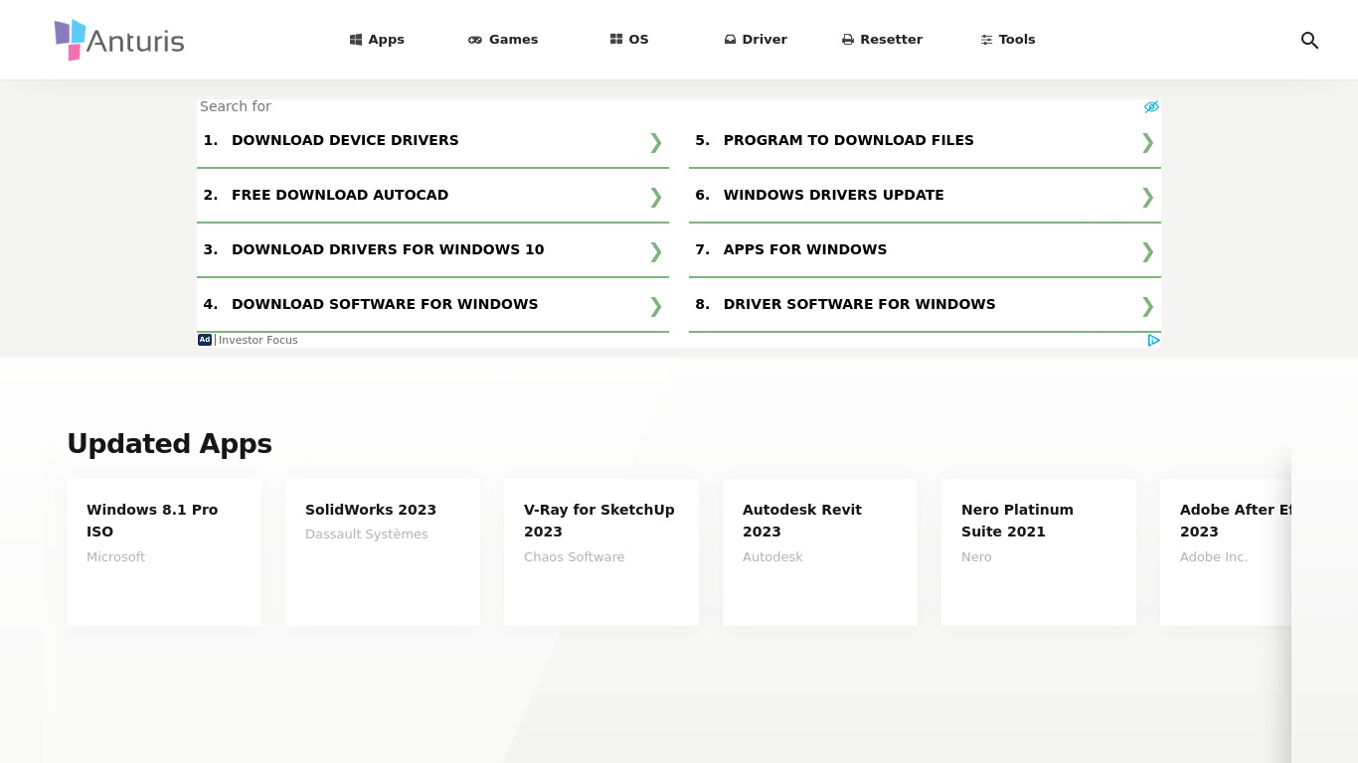The height and width of the screenshot is (763, 1358).
Task: Click the drive icon beside Driver
Action: [731, 40]
